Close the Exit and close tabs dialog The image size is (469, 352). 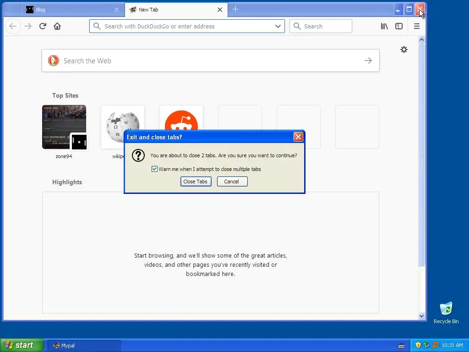298,137
